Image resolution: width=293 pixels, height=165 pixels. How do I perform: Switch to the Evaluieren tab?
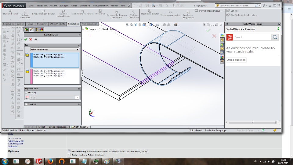click(x=42, y=24)
